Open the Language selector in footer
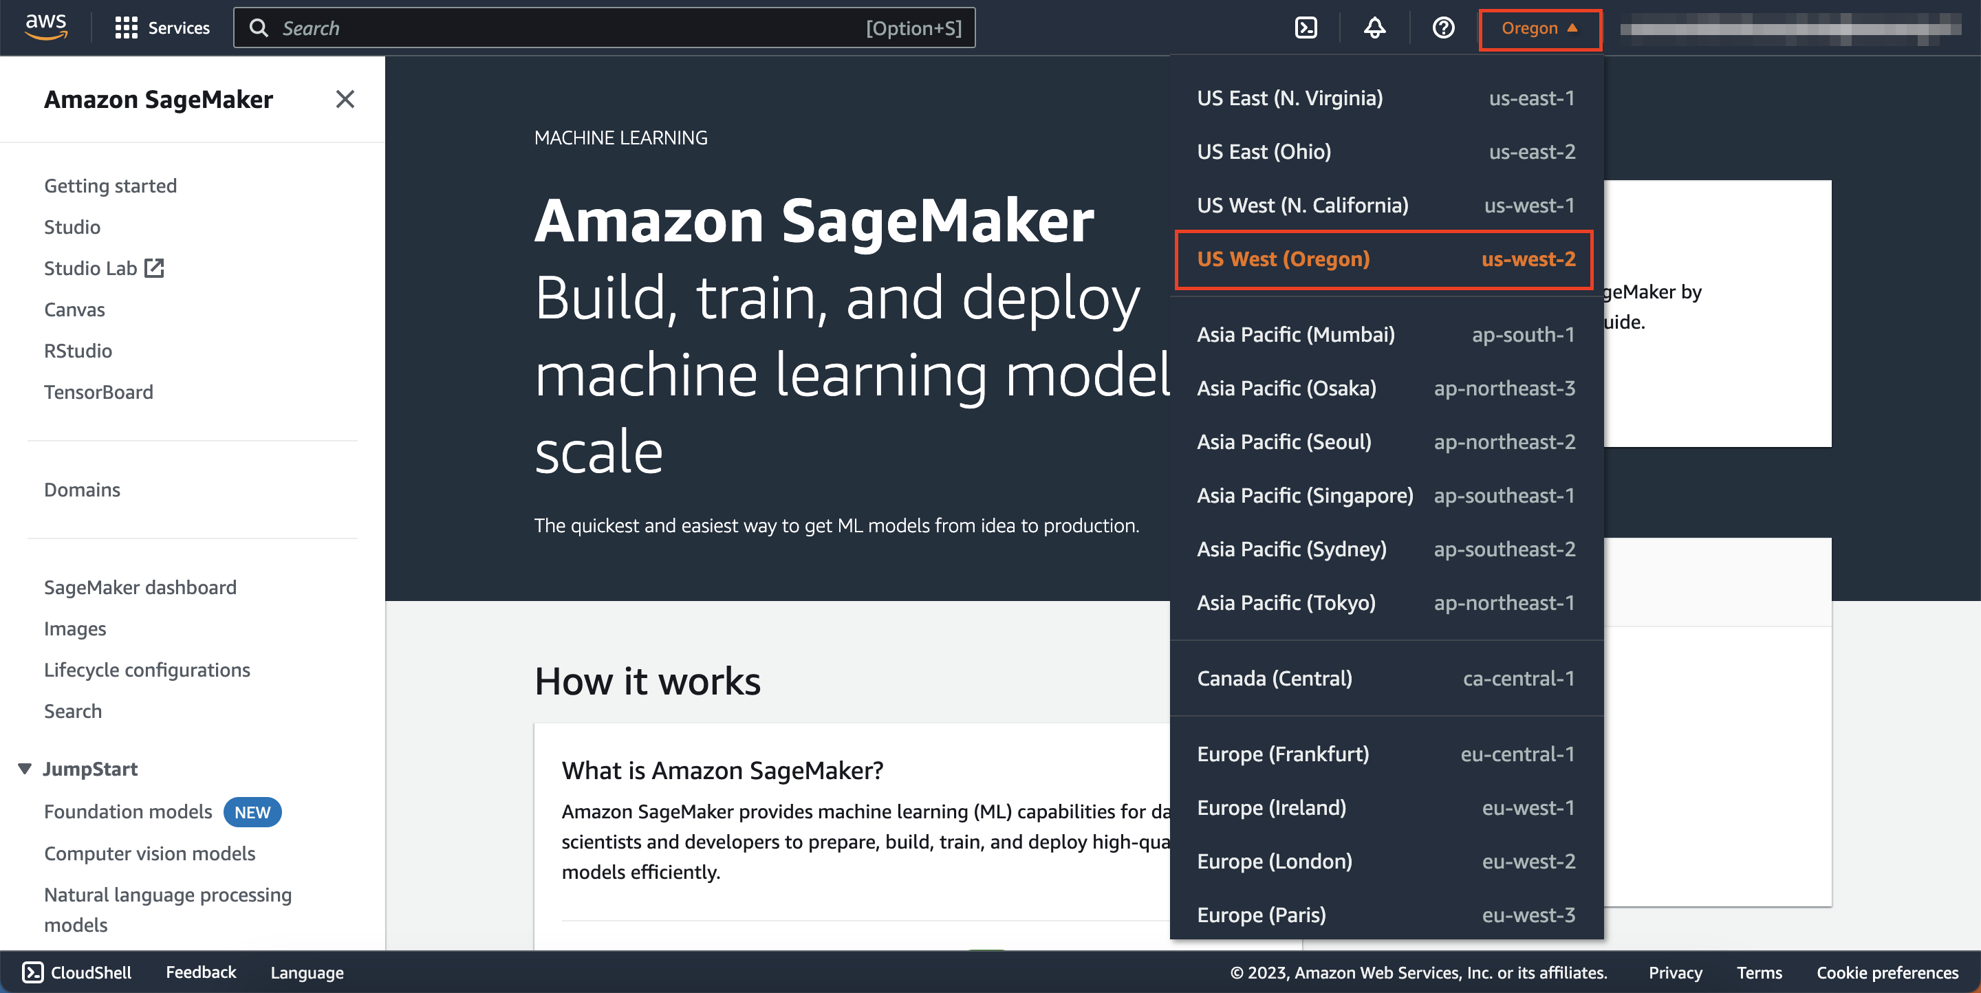The height and width of the screenshot is (993, 1981). (307, 972)
